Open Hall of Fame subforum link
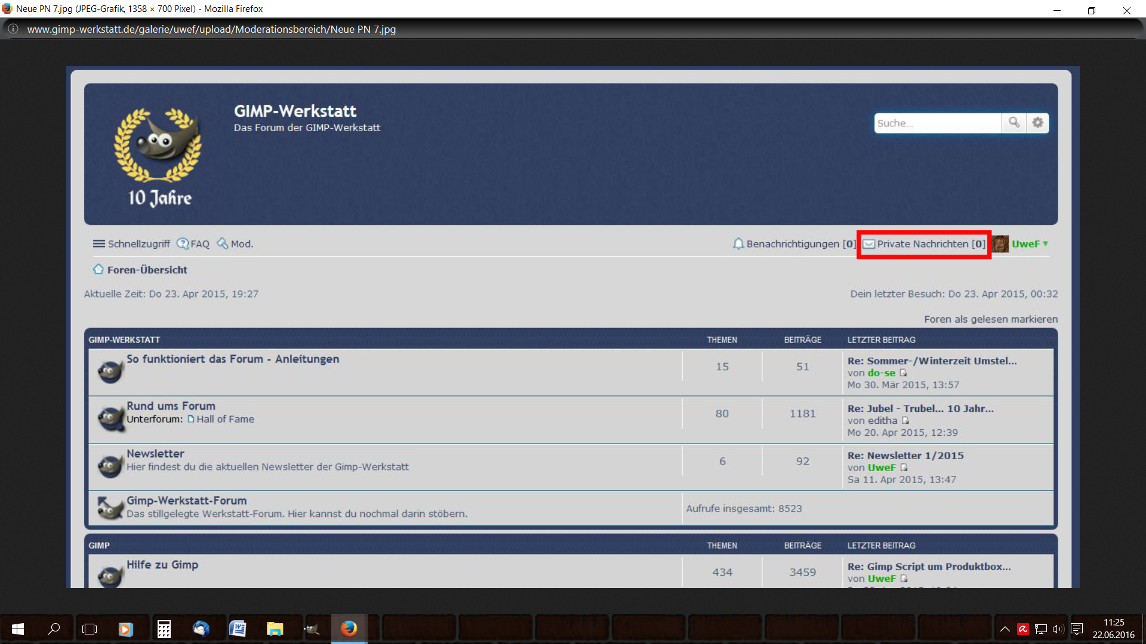 tap(225, 419)
